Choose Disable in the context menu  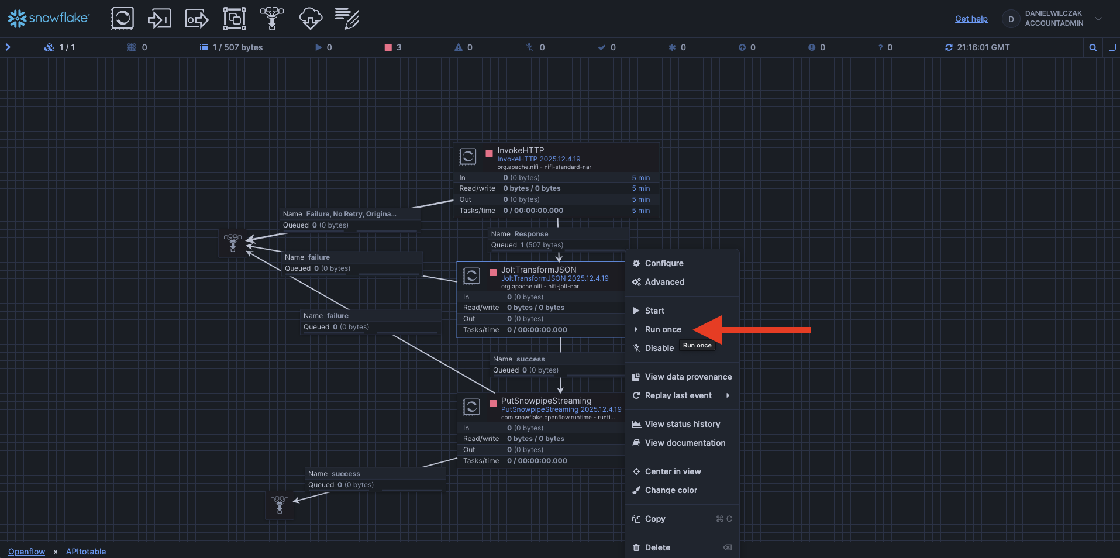(x=659, y=348)
